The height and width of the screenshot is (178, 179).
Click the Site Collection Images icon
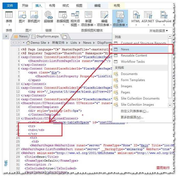point(116,105)
